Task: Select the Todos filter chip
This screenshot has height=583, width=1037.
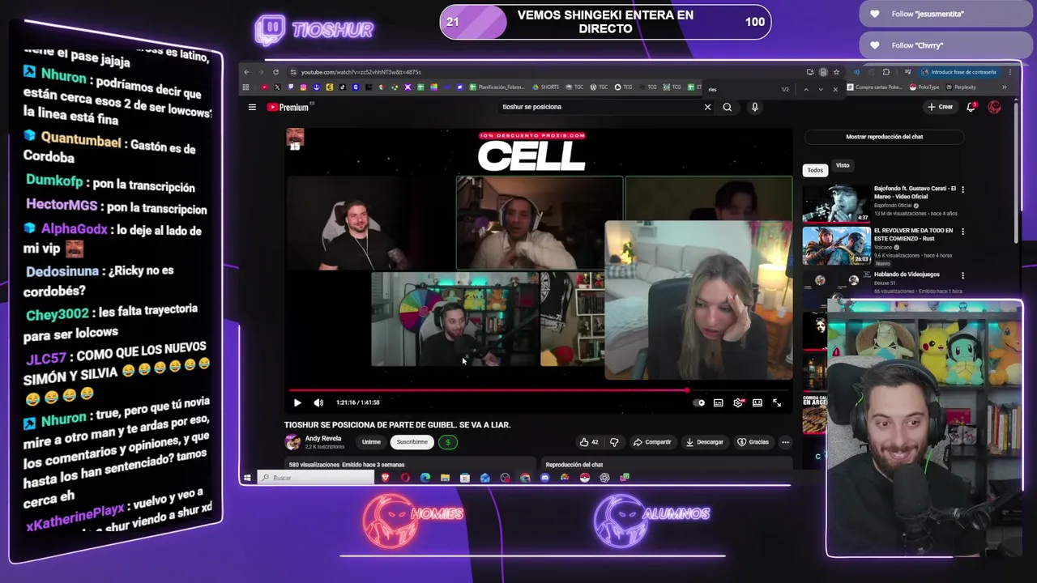Action: (x=815, y=170)
